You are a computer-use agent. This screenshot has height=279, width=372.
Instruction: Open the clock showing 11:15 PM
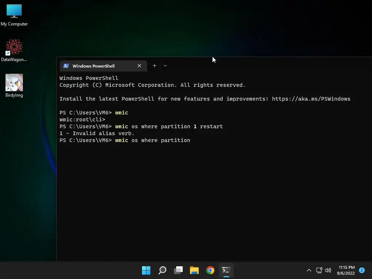click(x=346, y=270)
